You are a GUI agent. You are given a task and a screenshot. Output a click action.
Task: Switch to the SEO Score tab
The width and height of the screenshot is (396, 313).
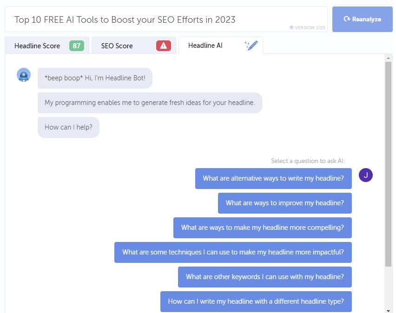coord(134,46)
